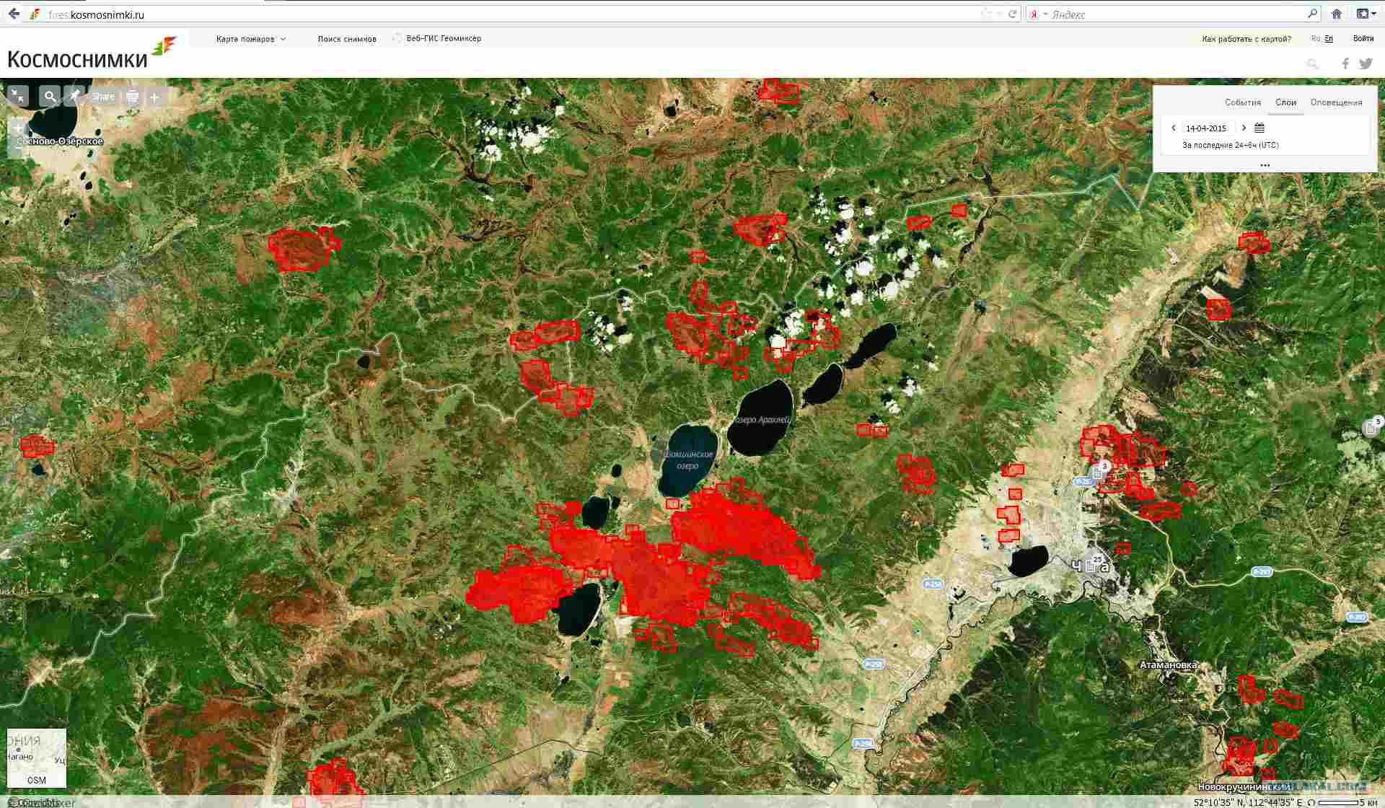Click the Share map button
This screenshot has width=1385, height=808.
[103, 97]
